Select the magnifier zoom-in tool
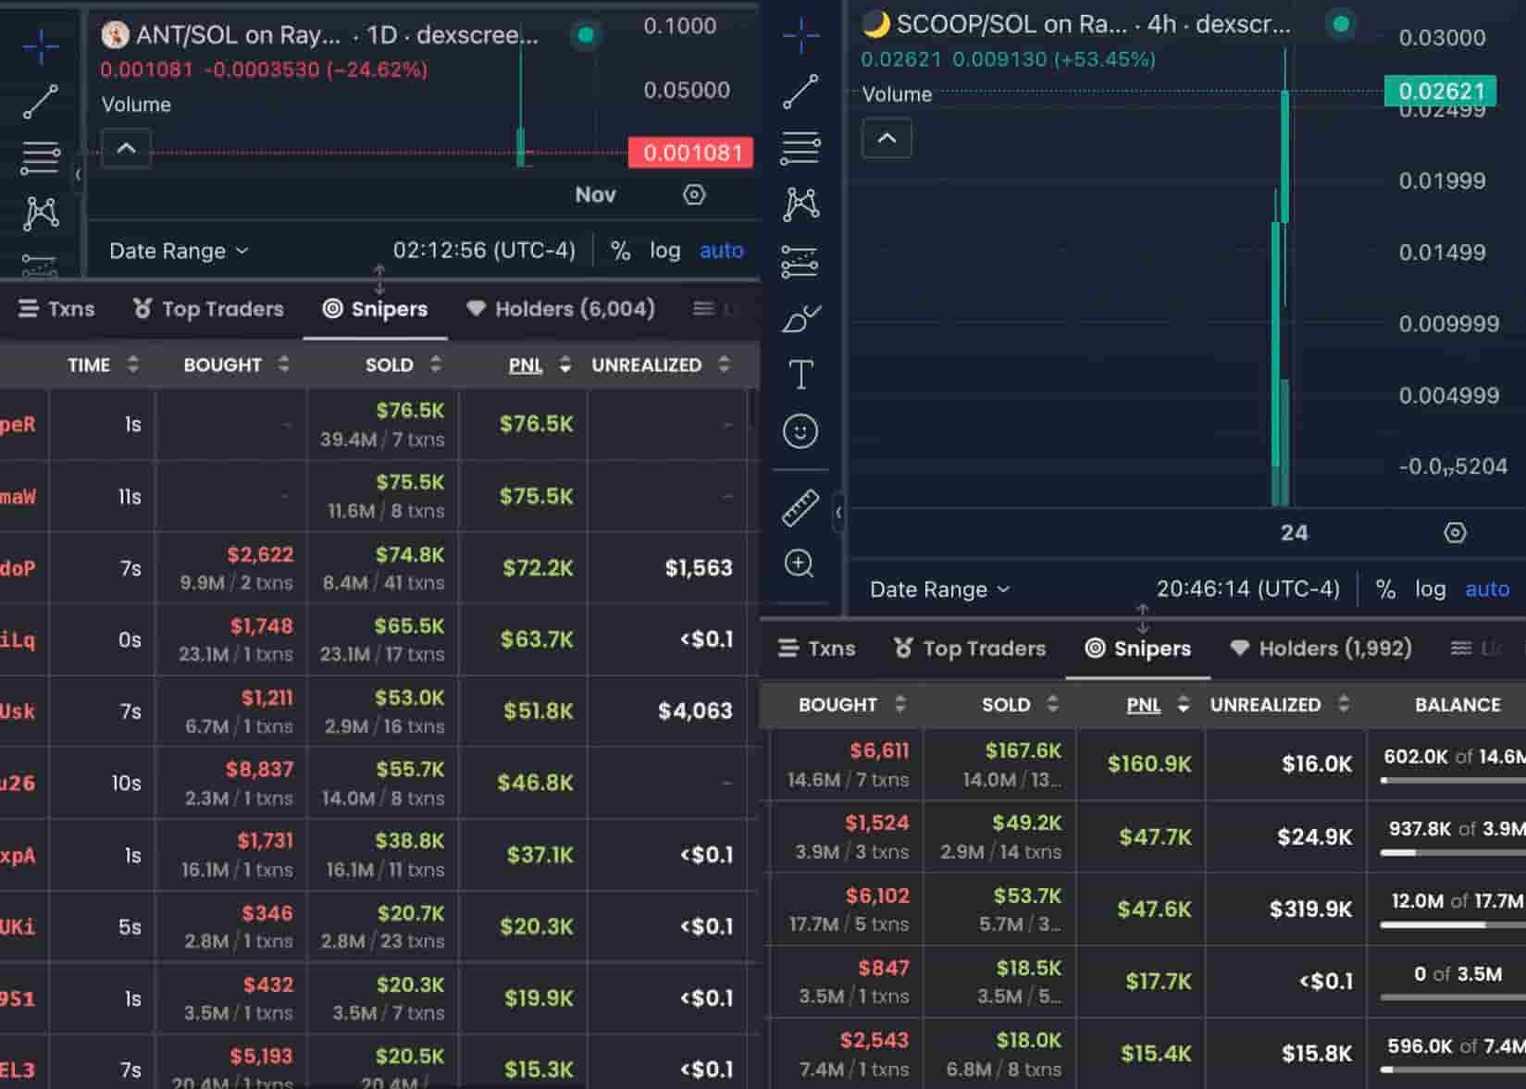 point(800,563)
